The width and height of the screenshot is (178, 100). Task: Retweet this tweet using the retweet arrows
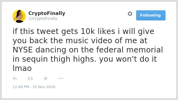pos(30,79)
